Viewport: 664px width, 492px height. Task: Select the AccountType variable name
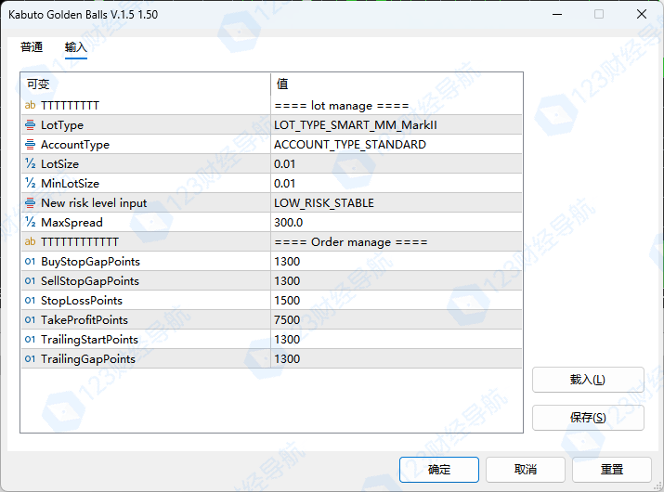(75, 145)
